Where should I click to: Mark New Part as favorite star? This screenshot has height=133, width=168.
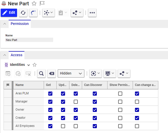[x=34, y=4]
